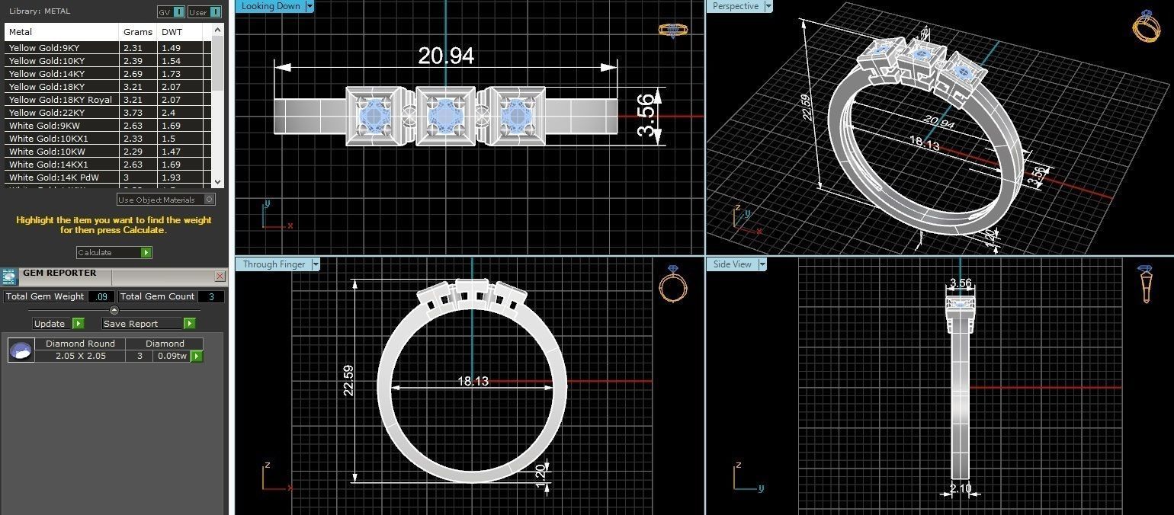Click the Gem Reporter panel icon
Screen dimensions: 1174x515
9,277
